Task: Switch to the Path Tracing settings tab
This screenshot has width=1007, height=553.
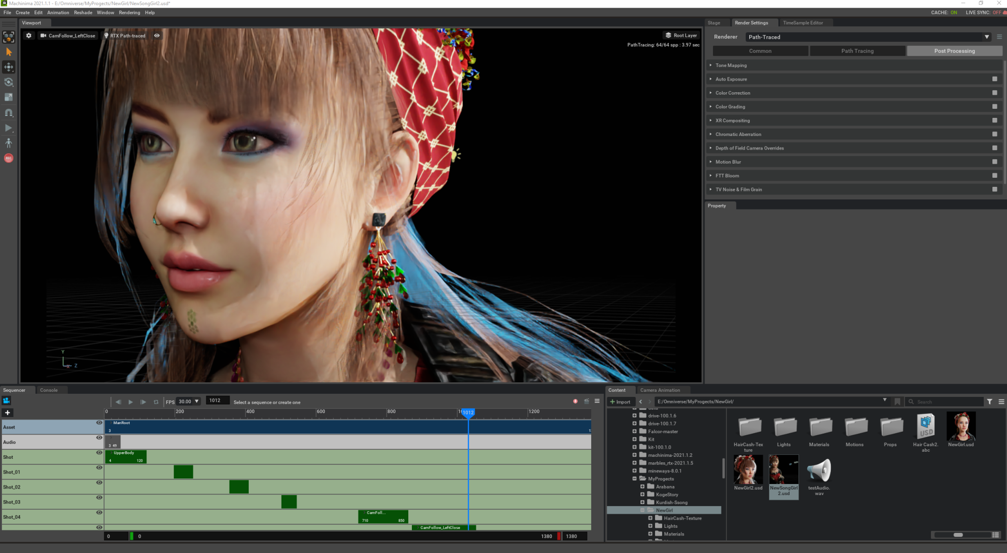Action: 857,51
